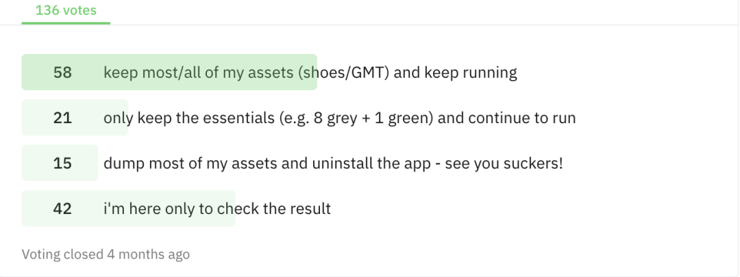Open the 136 votes tab

[66, 10]
